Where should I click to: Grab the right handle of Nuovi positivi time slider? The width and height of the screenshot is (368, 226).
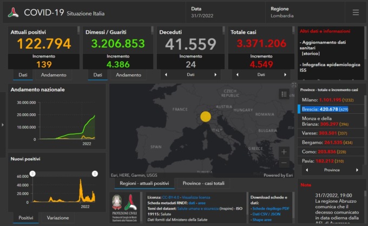[95, 173]
